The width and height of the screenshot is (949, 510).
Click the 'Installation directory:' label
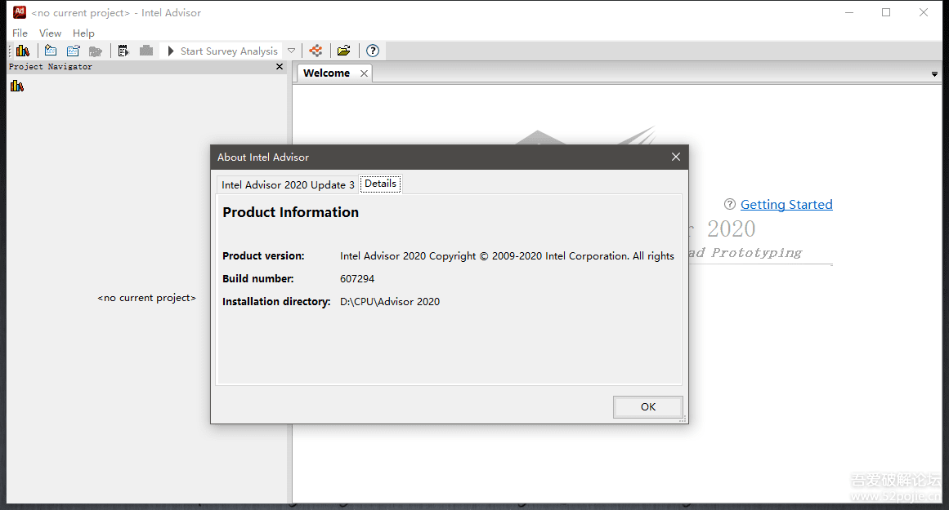tap(276, 302)
